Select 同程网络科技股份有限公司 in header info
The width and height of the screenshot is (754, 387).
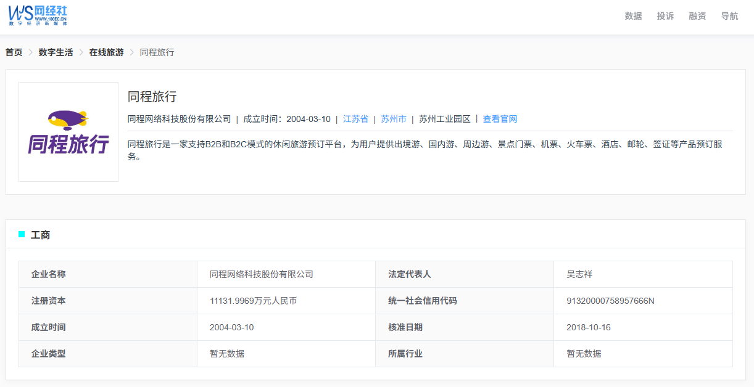point(180,119)
